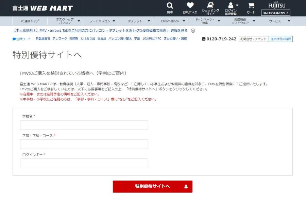The width and height of the screenshot is (306, 204).
Task: Open the まとめ買い・買取 keyword link
Action: click(175, 39)
